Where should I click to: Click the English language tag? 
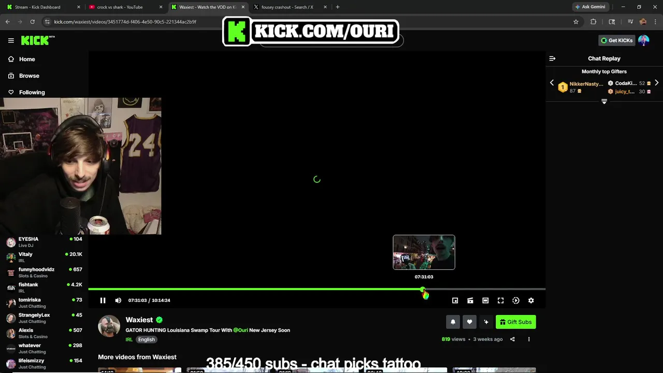tap(147, 340)
